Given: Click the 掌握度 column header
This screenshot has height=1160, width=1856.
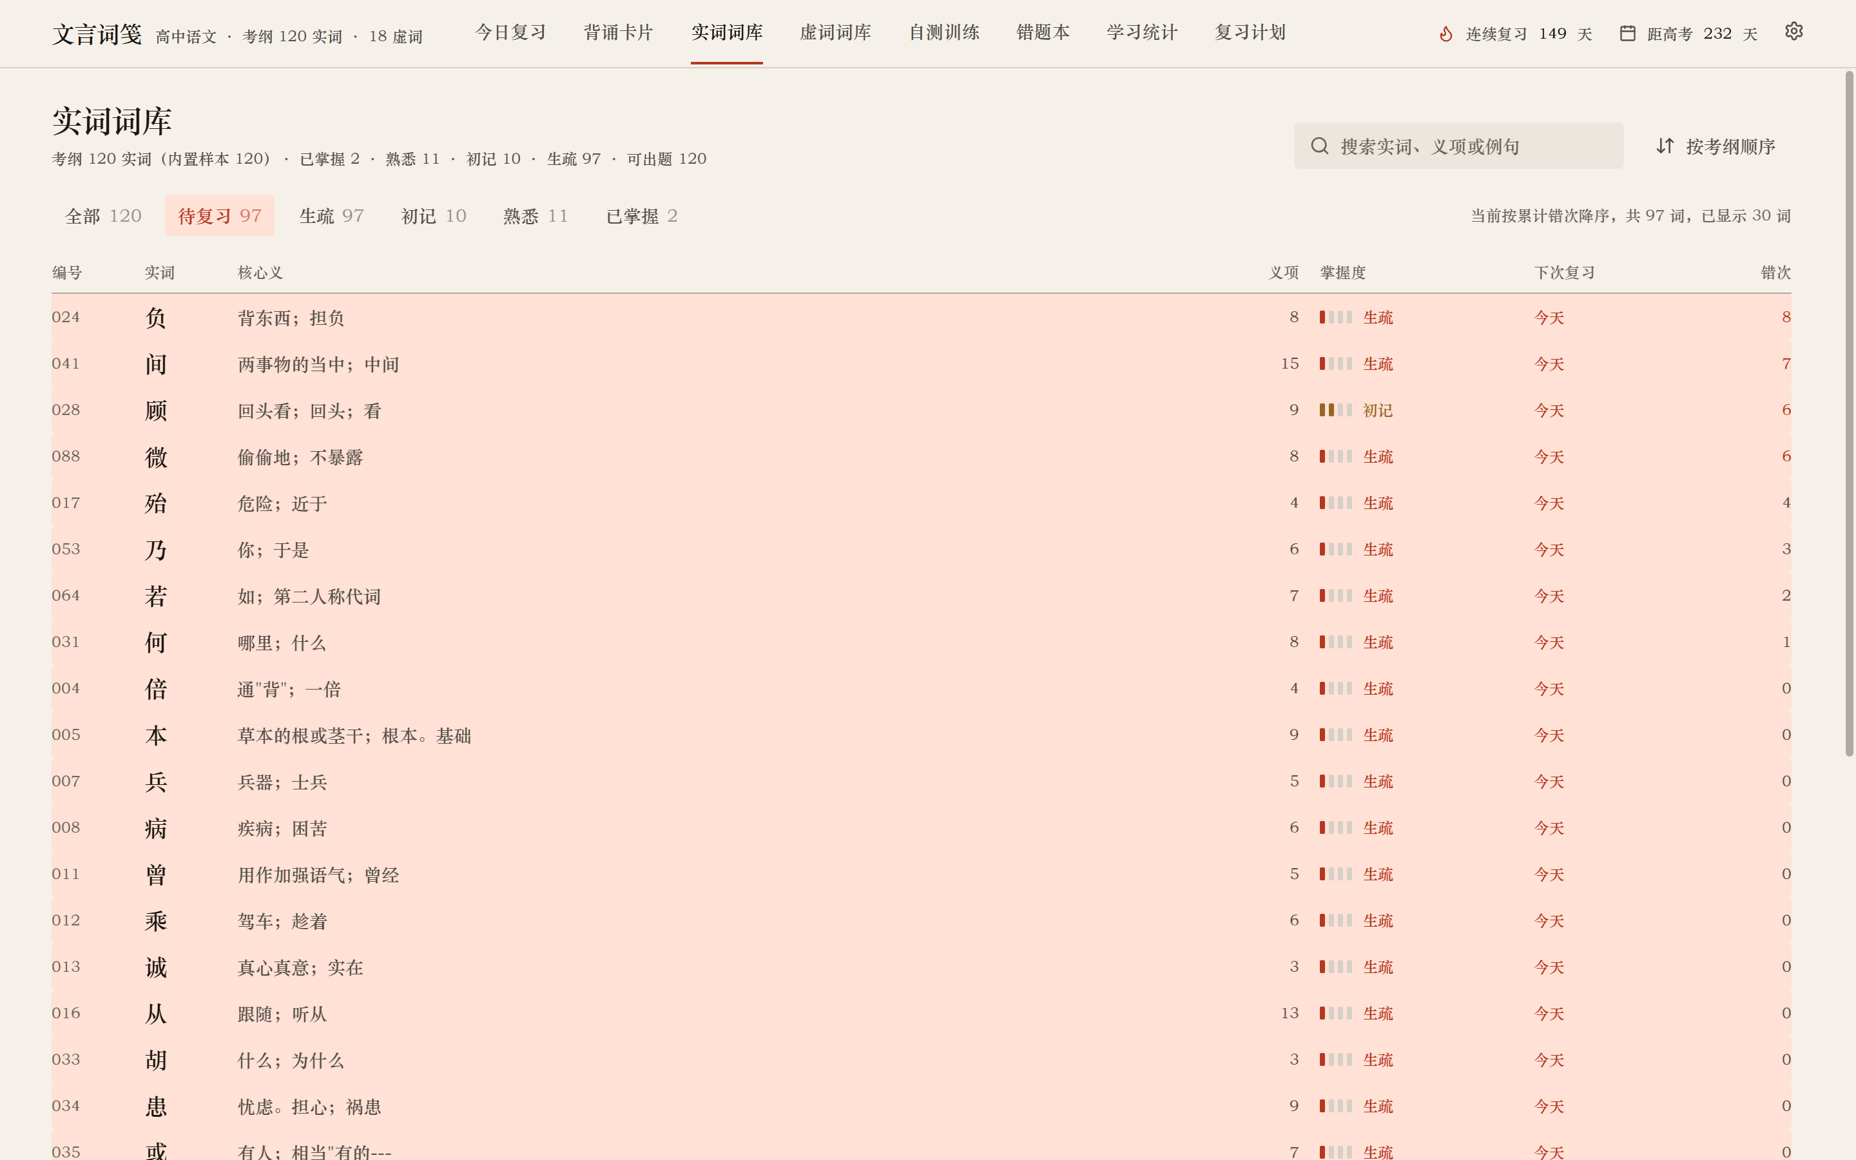Looking at the screenshot, I should [1343, 273].
